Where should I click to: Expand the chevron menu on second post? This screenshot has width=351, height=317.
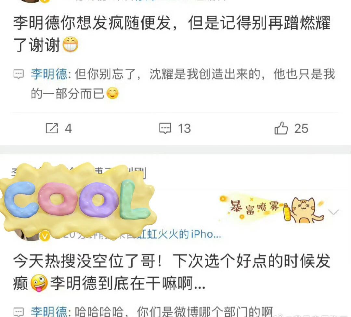(x=333, y=212)
